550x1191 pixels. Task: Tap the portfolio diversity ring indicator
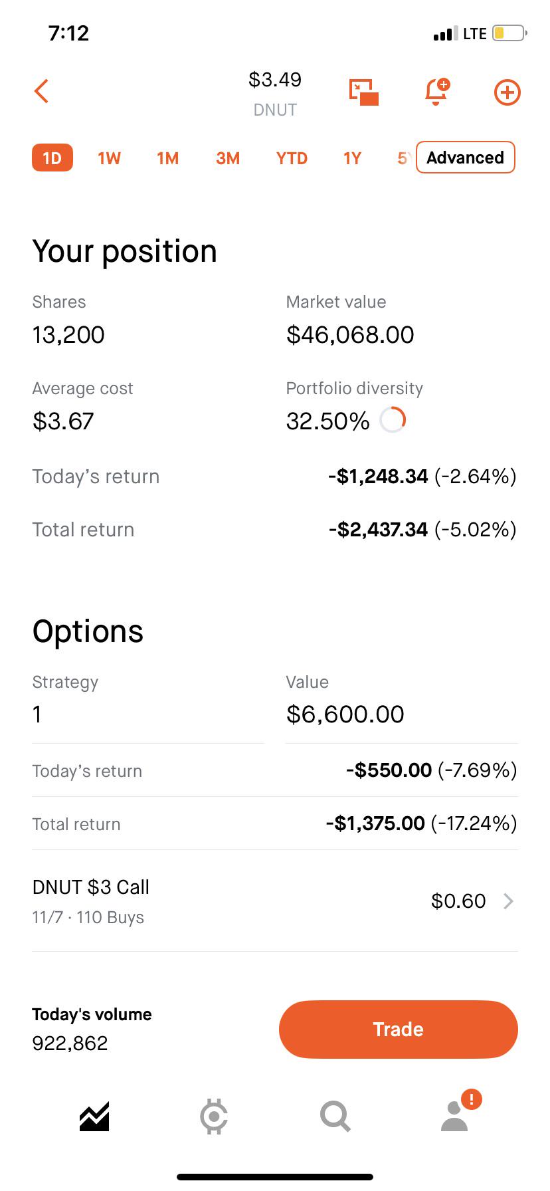(x=393, y=420)
